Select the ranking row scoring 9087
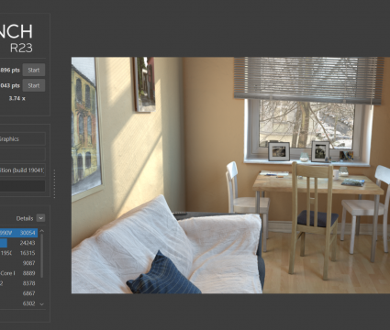Screen dimensions: 390x330 [x=18, y=263]
